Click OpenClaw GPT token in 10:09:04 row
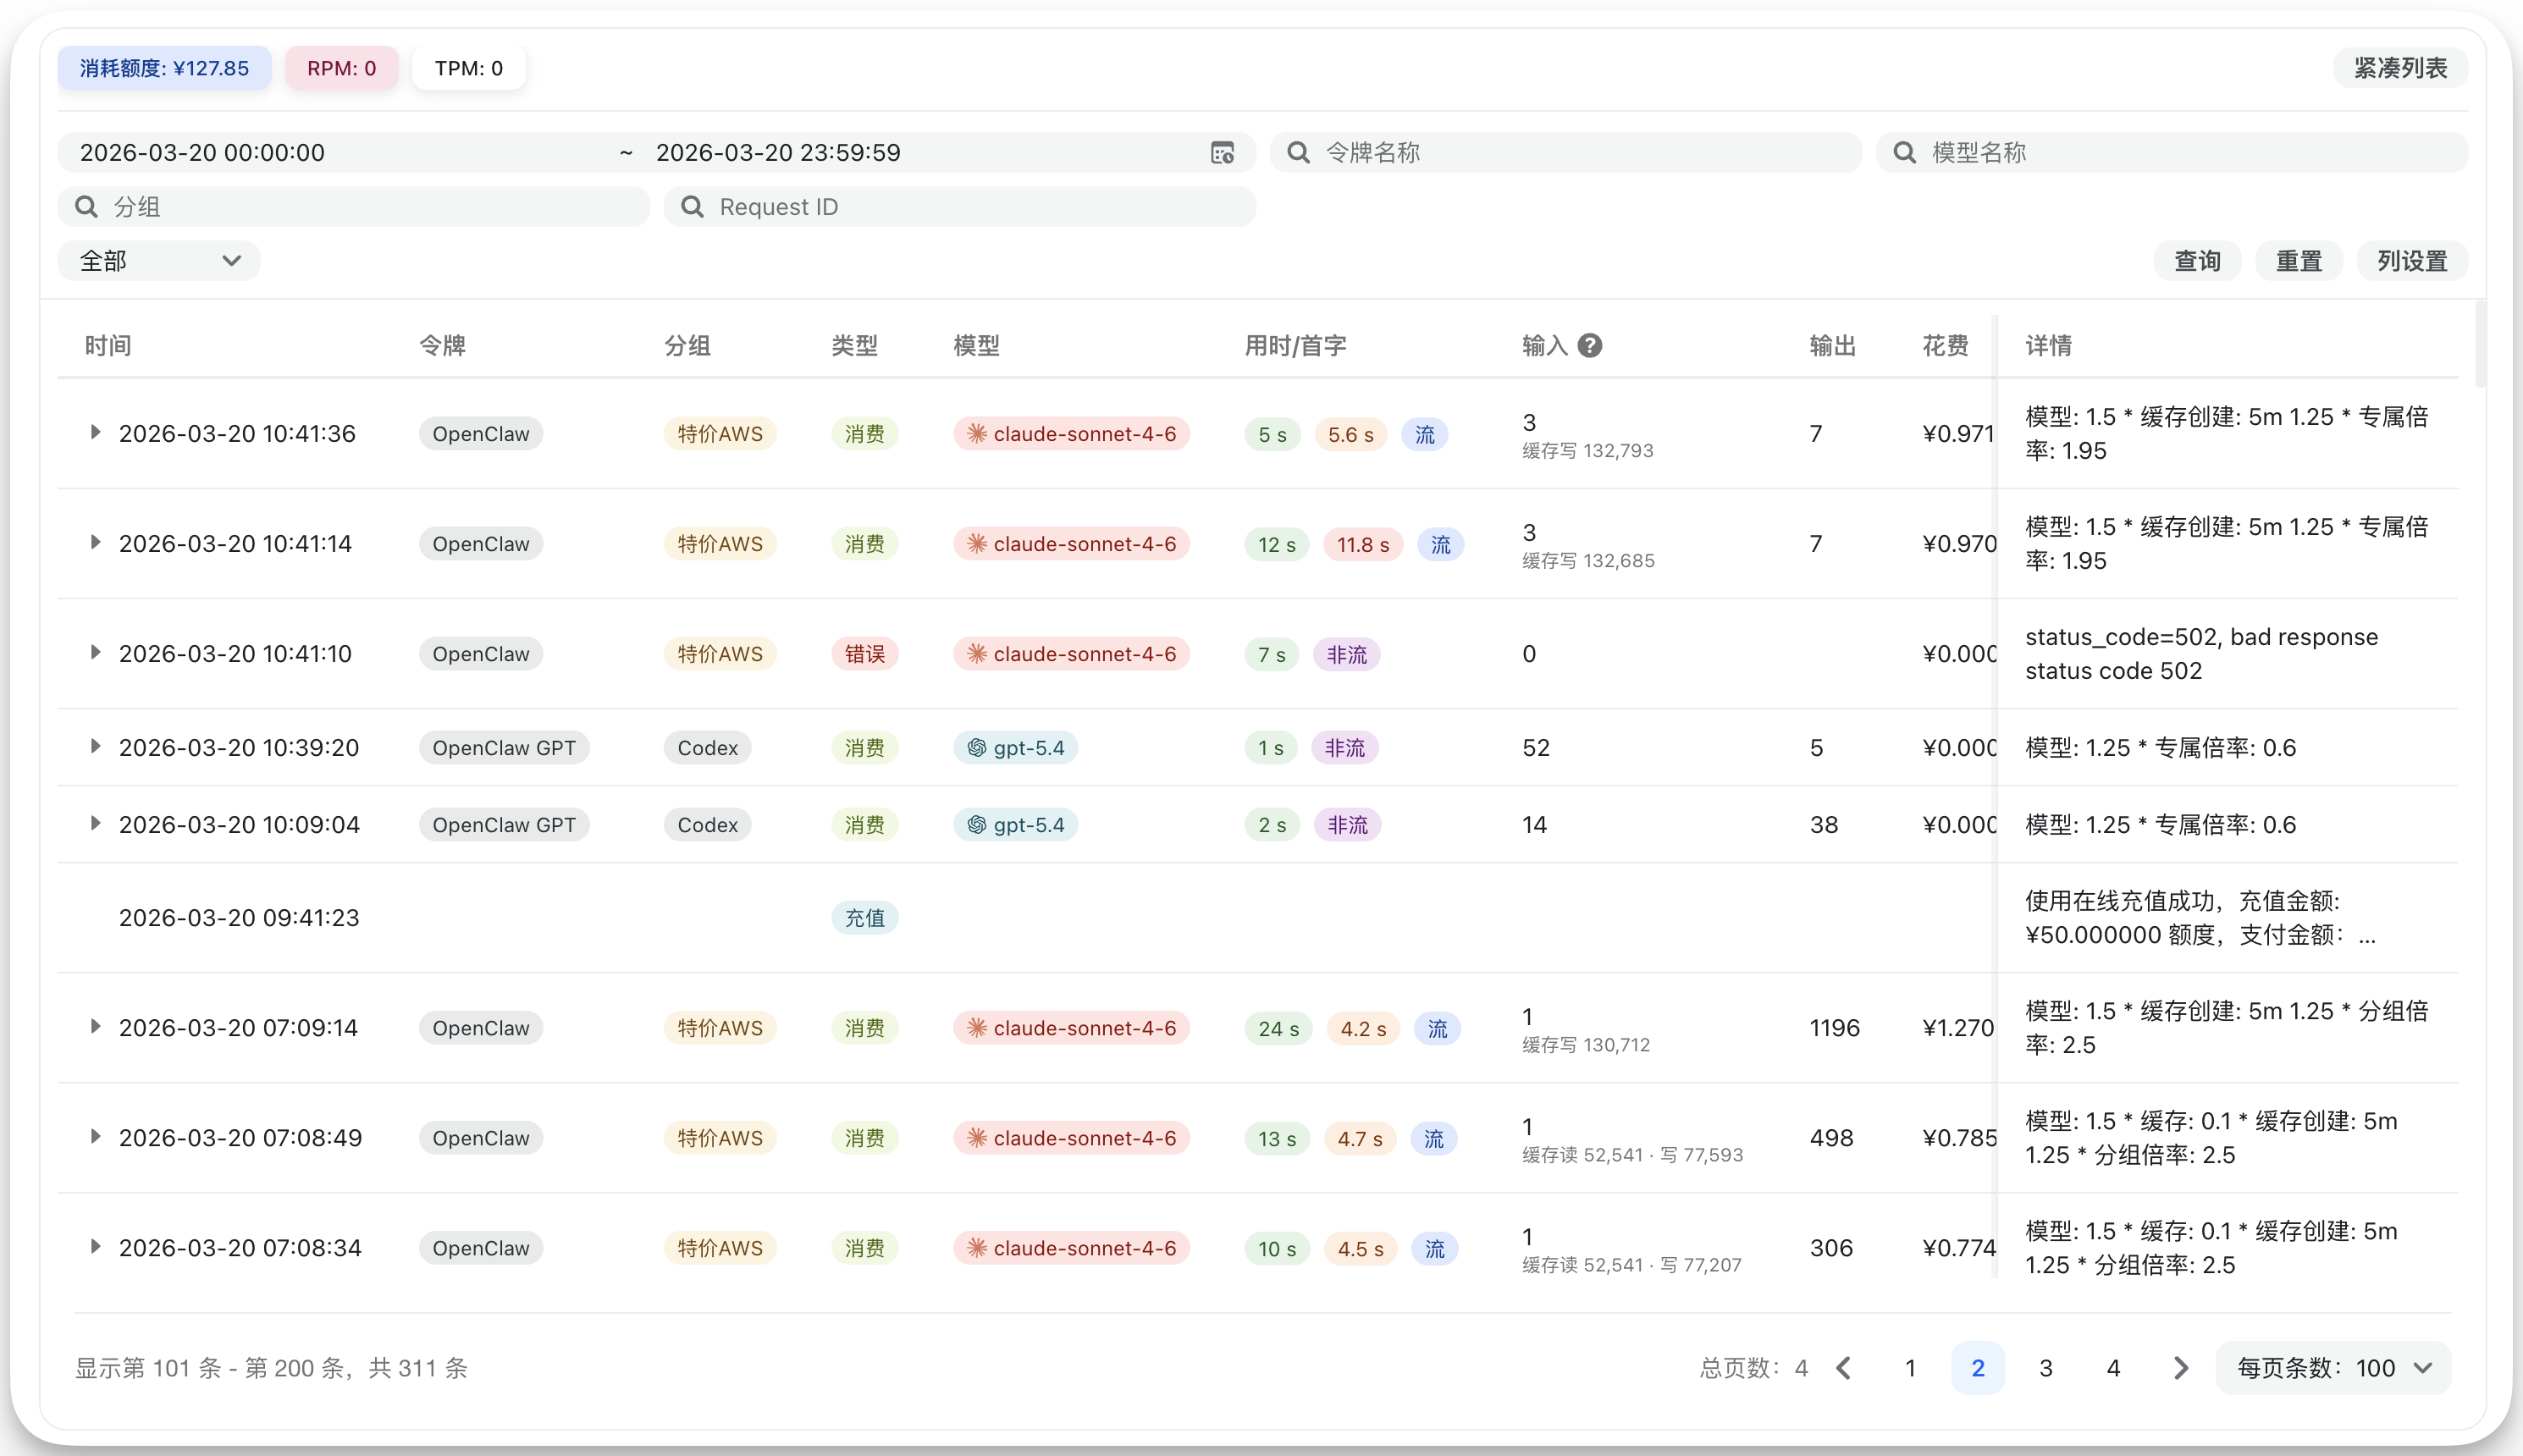 (x=504, y=825)
